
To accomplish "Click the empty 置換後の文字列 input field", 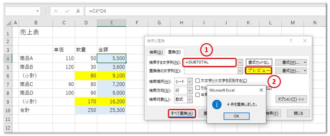I will pyautogui.click(x=211, y=71).
